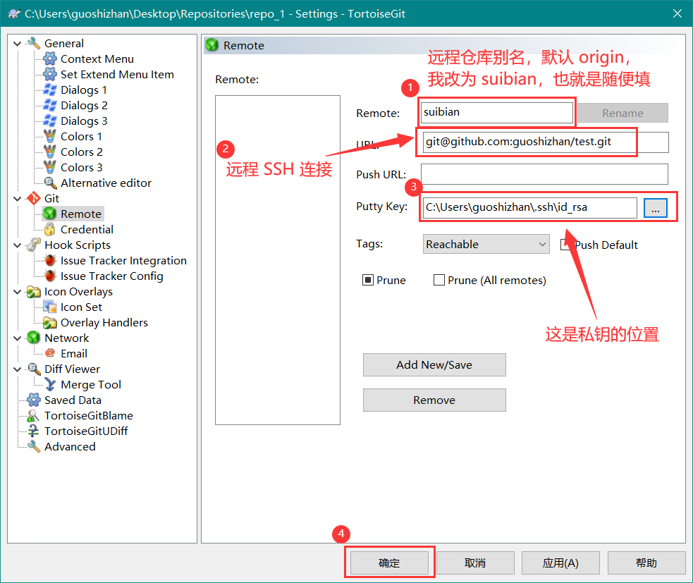
Task: Click the TortoiseGitBlame icon
Action: point(33,416)
